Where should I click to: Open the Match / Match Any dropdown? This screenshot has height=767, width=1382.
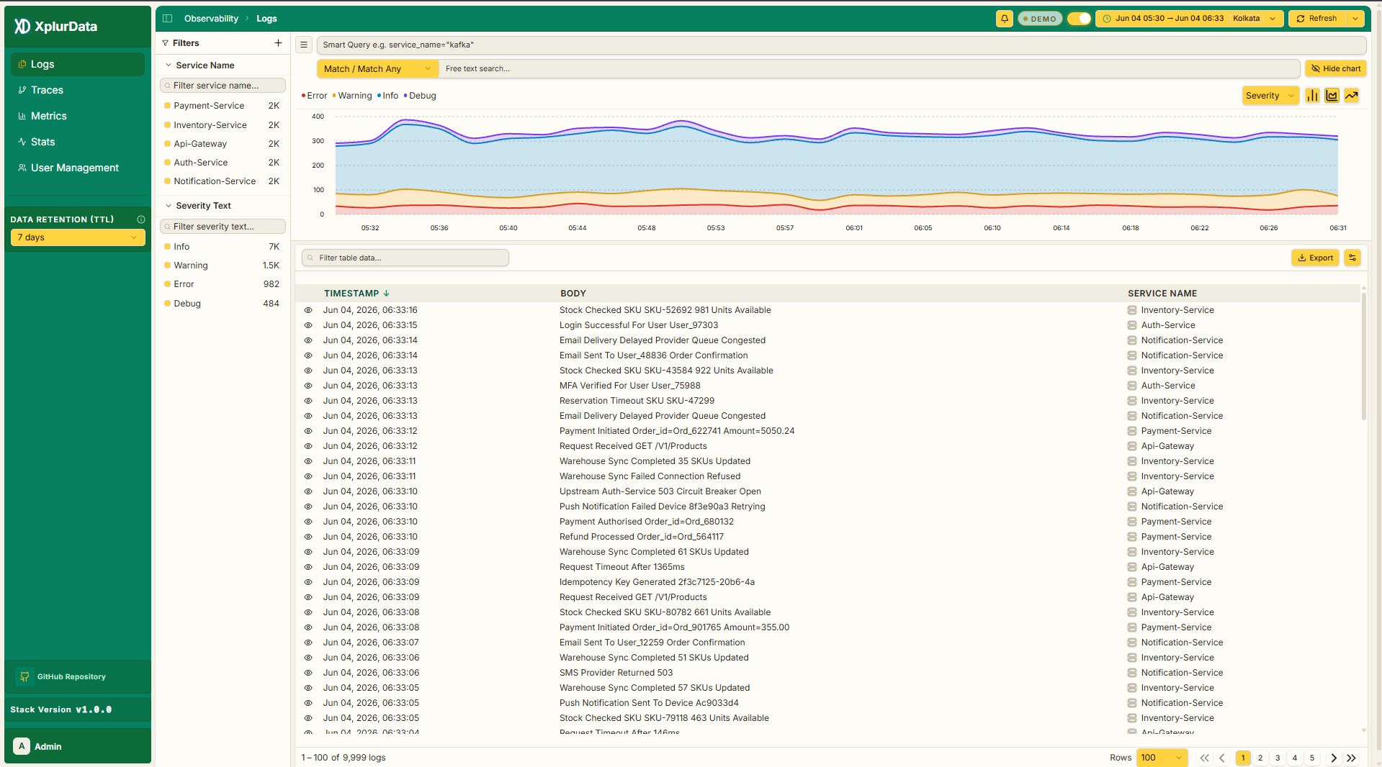click(377, 69)
